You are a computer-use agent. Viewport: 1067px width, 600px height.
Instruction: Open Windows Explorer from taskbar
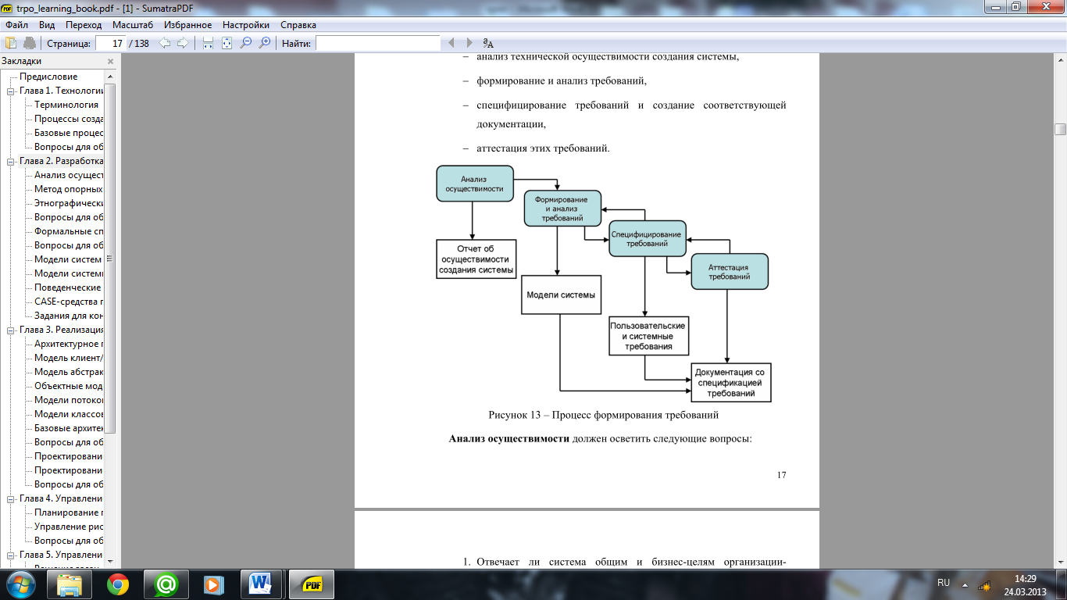click(x=70, y=584)
